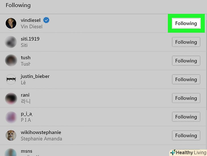Click wikihowstephanie's cat avatar
207x156 pixels.
tap(11, 136)
